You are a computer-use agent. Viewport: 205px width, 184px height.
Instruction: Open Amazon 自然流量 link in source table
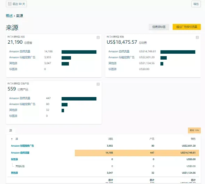point(20,152)
